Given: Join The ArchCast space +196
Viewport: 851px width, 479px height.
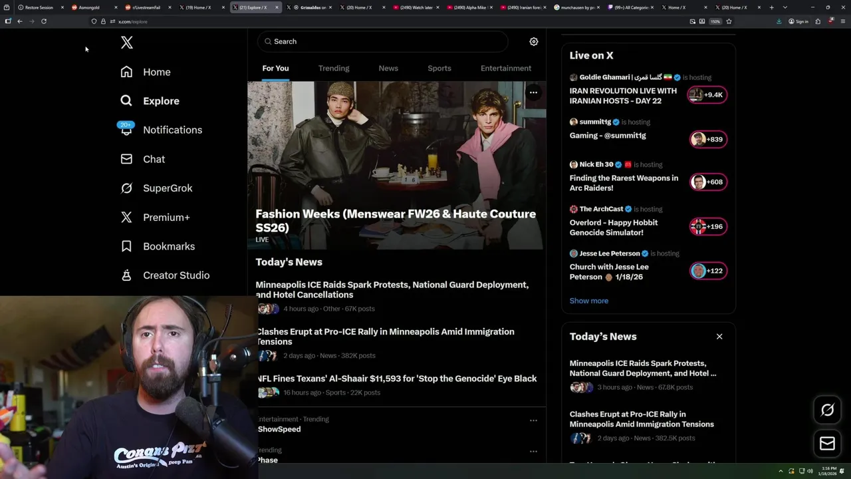Looking at the screenshot, I should [x=708, y=226].
